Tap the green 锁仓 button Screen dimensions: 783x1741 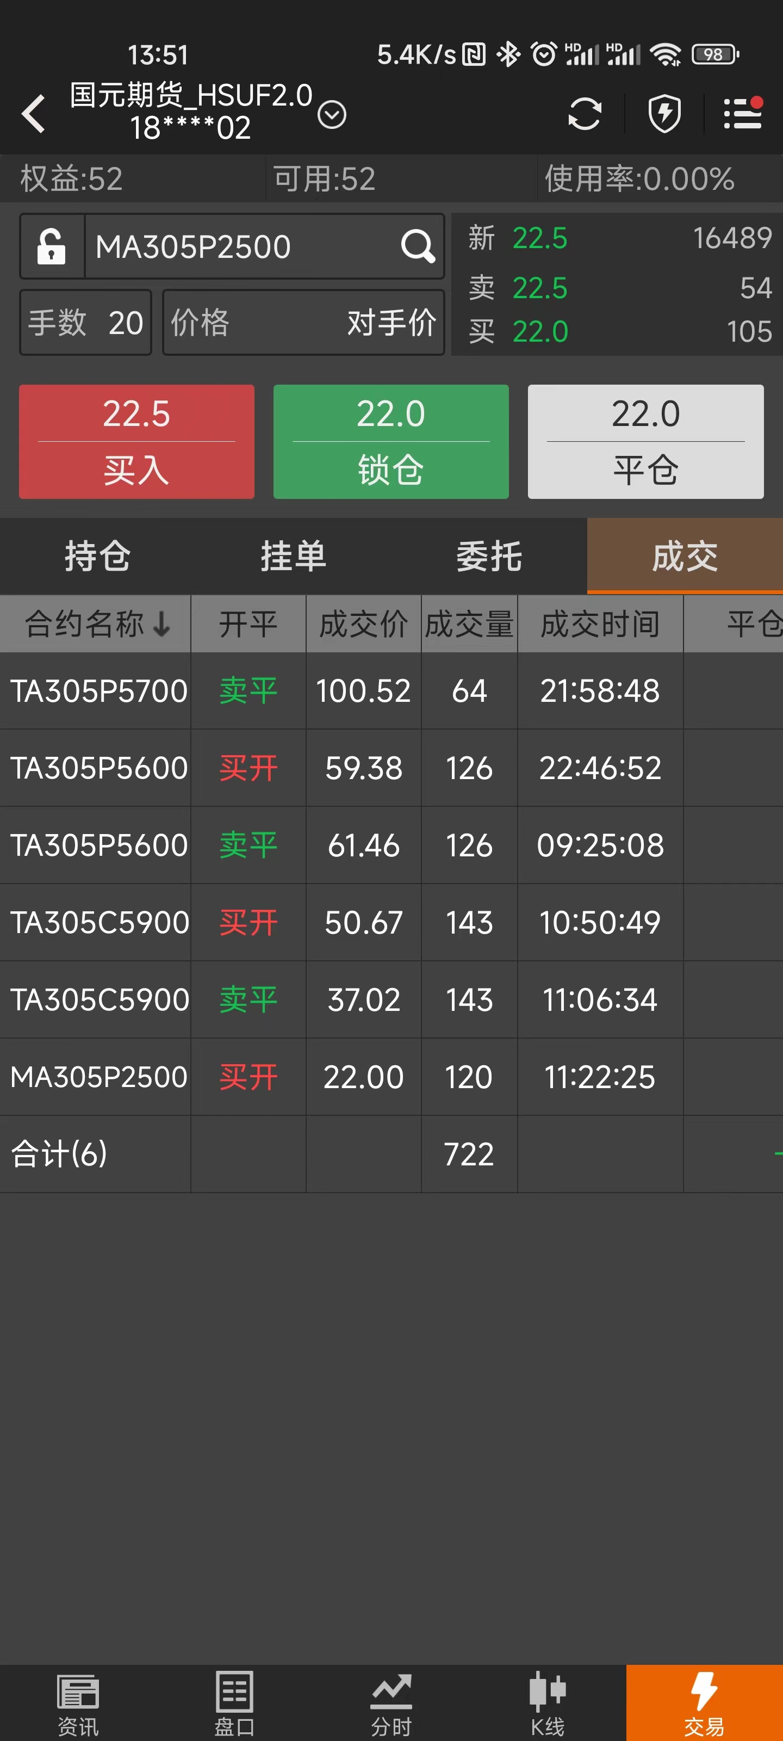(x=391, y=441)
